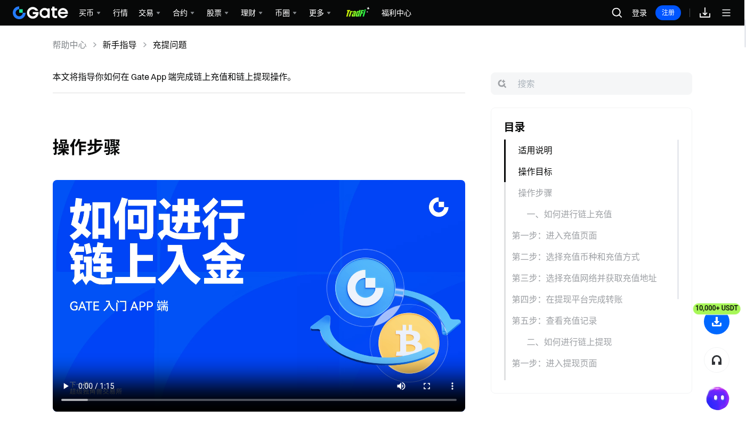Image resolution: width=746 pixels, height=426 pixels.
Task: Expand the 交易 dropdown menu
Action: [x=149, y=13]
